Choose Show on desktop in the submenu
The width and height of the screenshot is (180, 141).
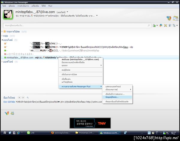(x=117, y=87)
